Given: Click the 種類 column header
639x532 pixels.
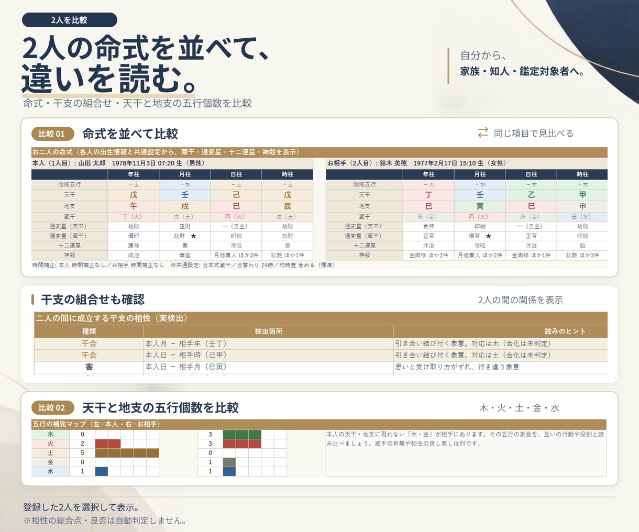Looking at the screenshot, I should 89,331.
